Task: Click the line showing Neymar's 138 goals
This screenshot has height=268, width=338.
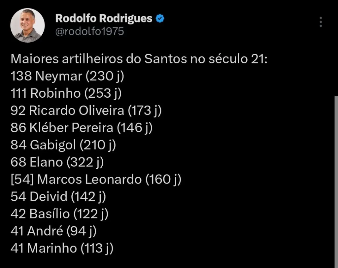Action: (68, 76)
